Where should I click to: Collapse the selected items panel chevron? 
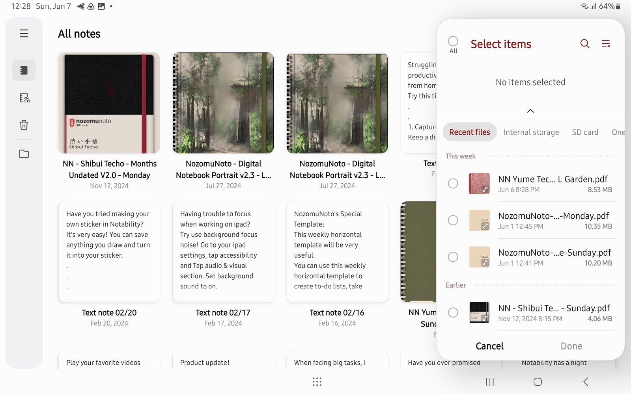coord(530,111)
